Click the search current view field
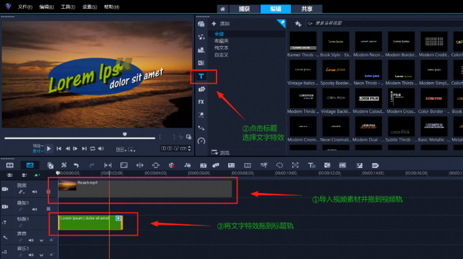This screenshot has width=463, height=259. (384, 23)
